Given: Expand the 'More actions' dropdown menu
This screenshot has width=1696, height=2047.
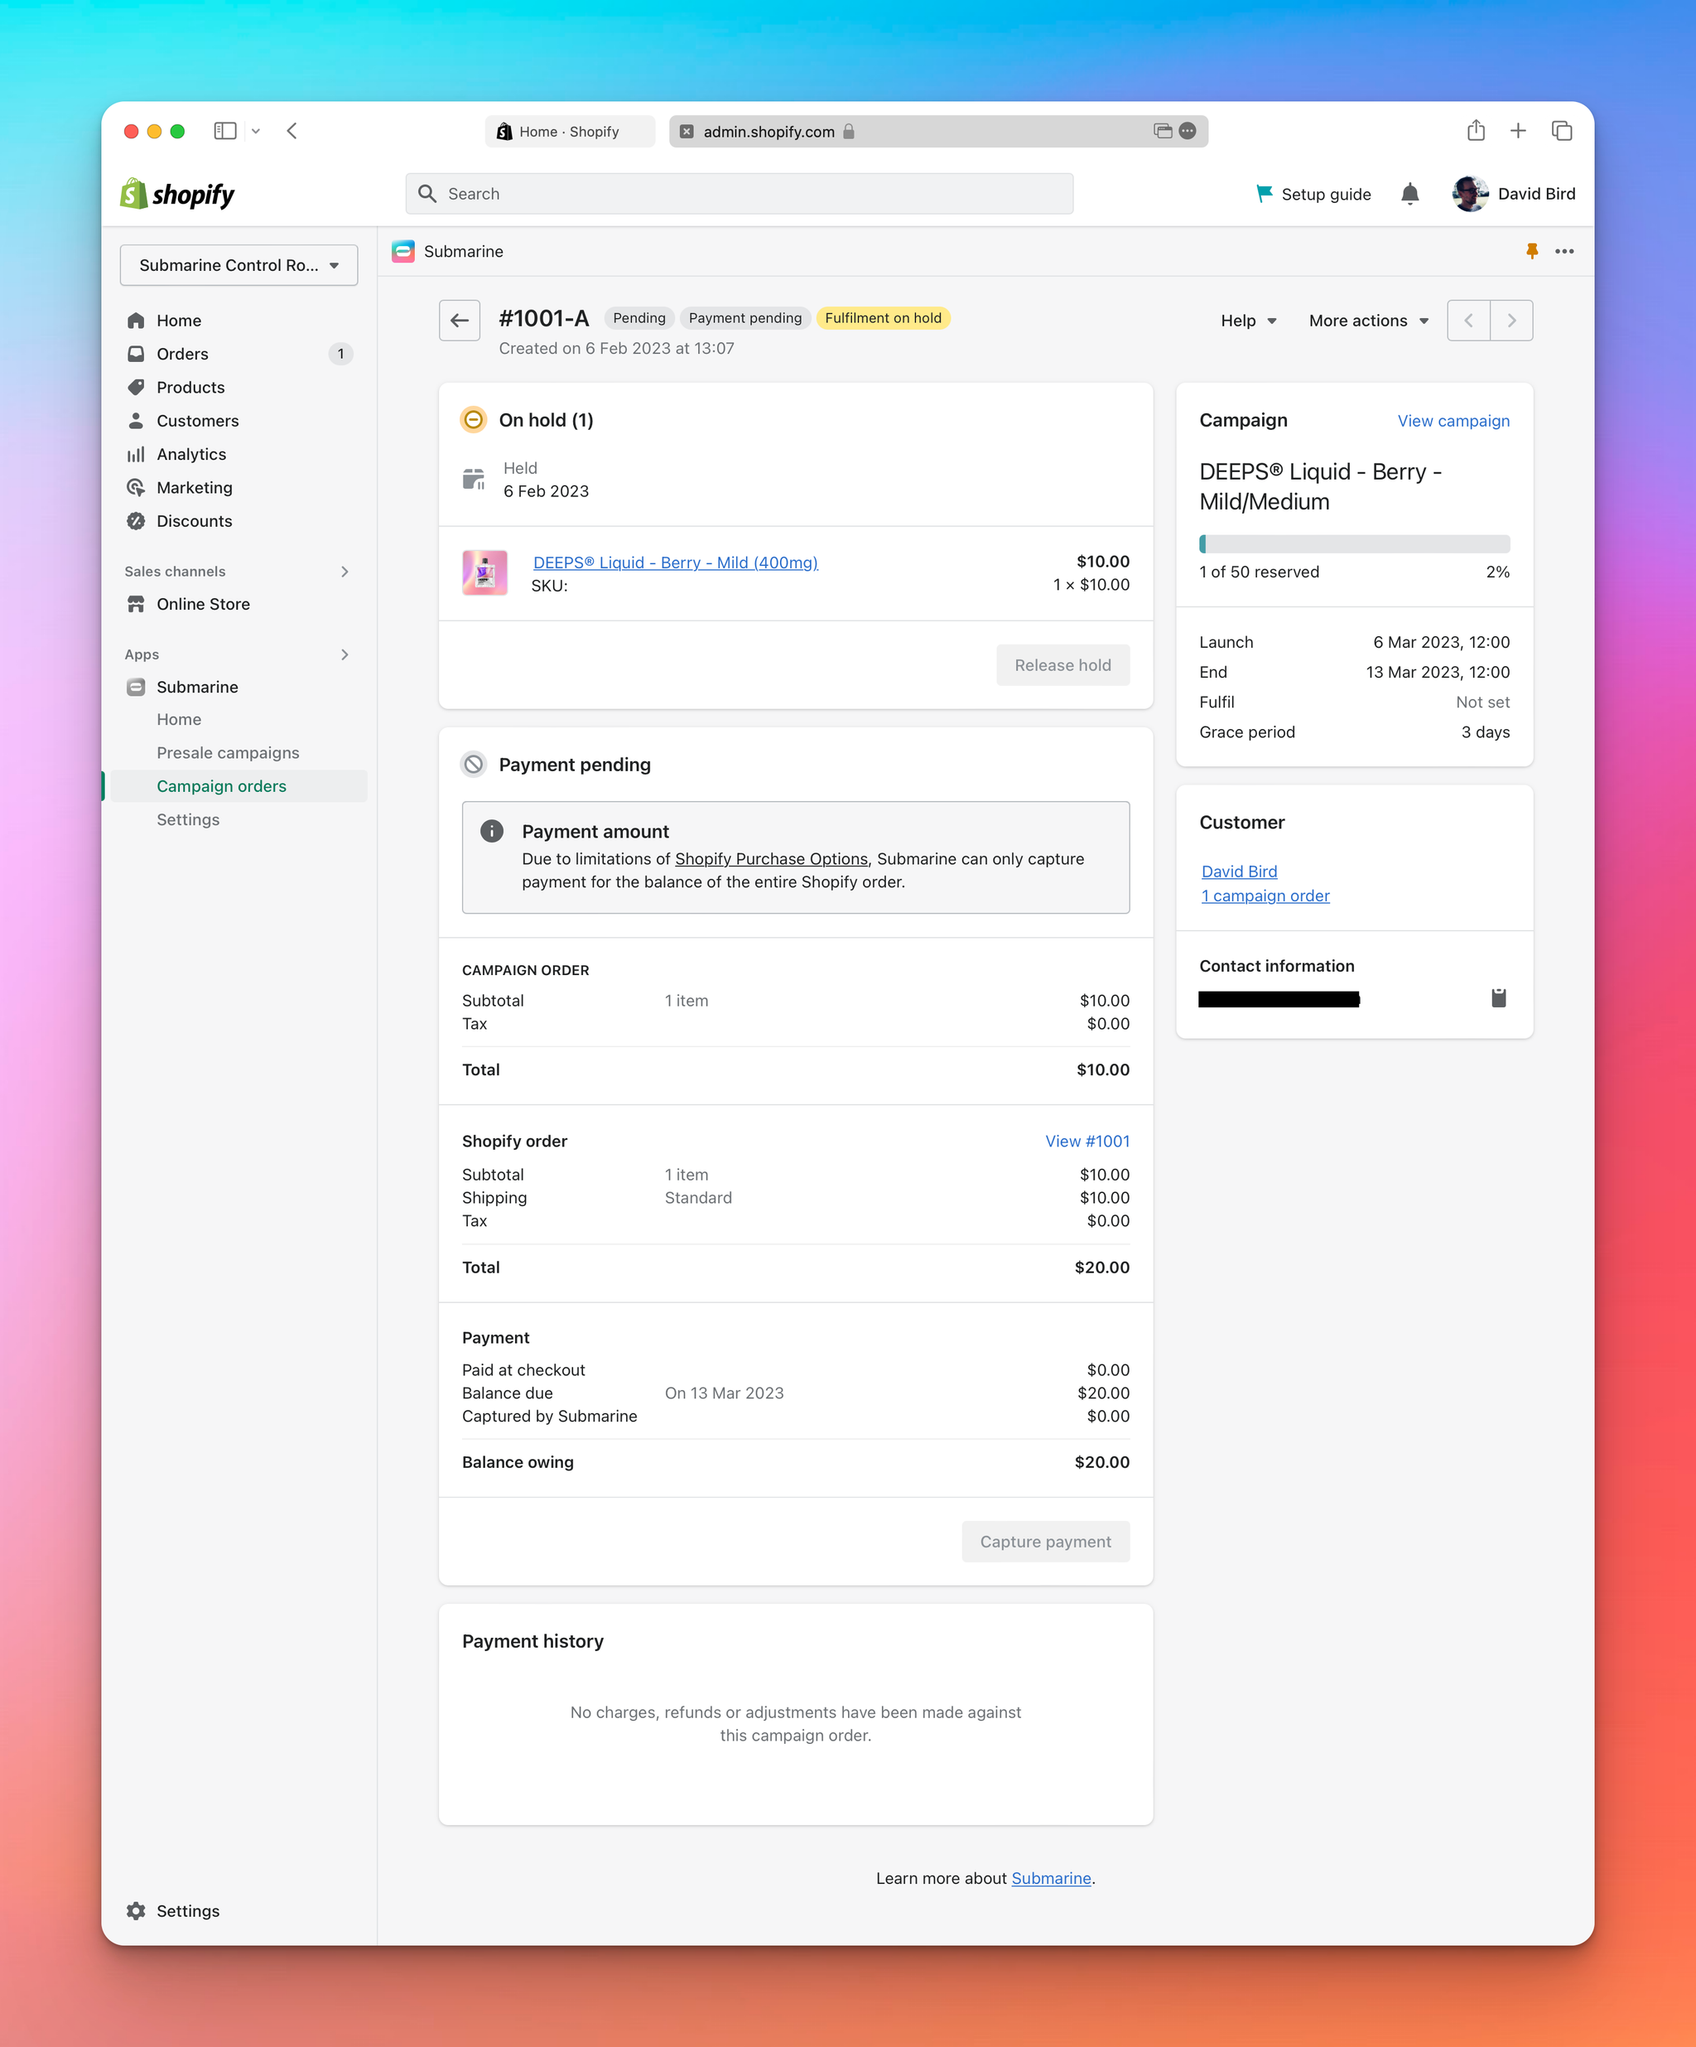Looking at the screenshot, I should (x=1368, y=318).
